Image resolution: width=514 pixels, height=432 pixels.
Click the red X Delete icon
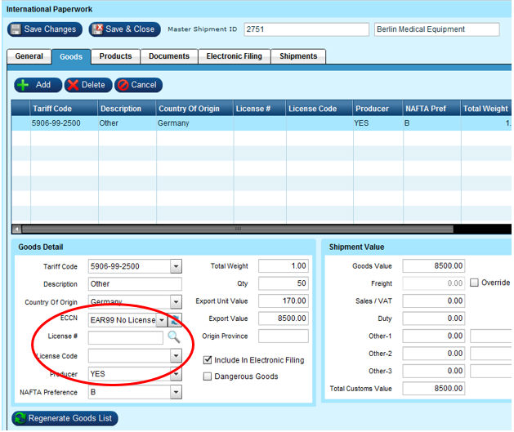tap(73, 85)
